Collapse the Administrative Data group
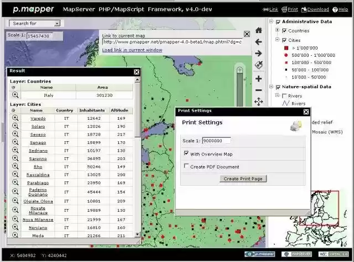The height and width of the screenshot is (262, 354). [x=272, y=22]
